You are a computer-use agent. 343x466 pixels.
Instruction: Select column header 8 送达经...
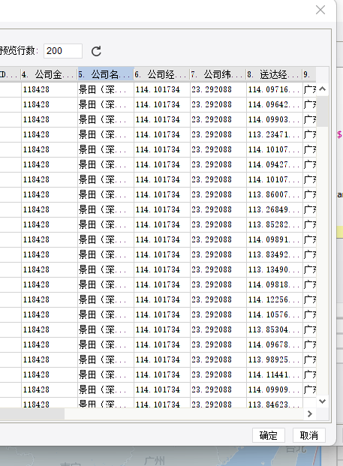[275, 74]
